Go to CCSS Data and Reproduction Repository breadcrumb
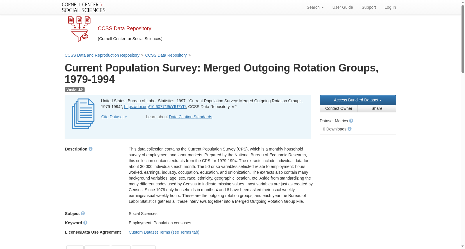The width and height of the screenshot is (465, 249). (102, 55)
